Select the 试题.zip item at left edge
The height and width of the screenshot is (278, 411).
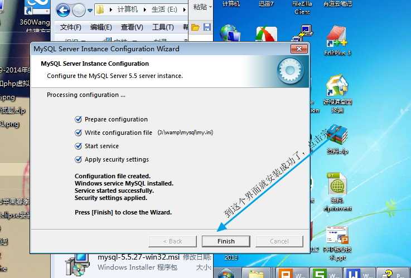(x=13, y=110)
